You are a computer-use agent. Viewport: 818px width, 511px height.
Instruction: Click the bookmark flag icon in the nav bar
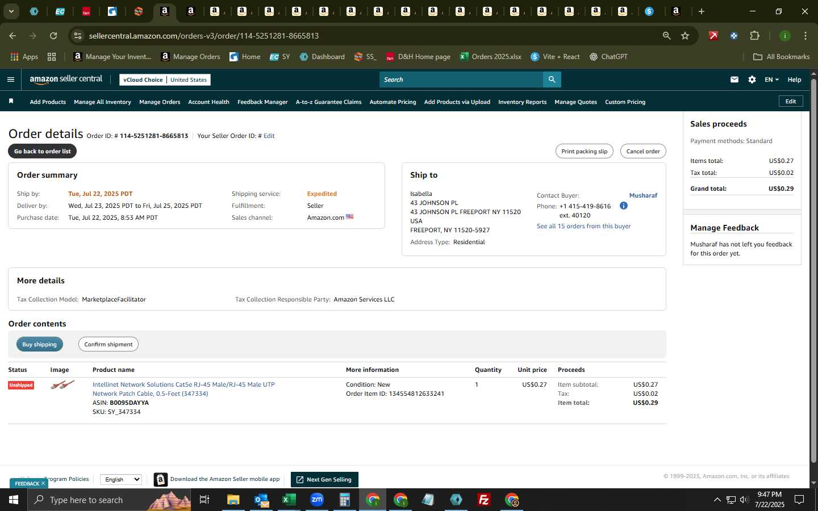click(11, 101)
